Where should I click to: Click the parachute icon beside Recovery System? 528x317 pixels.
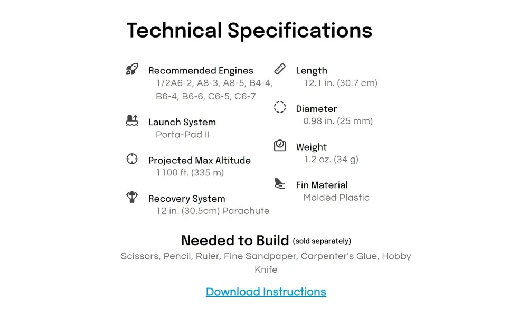point(132,197)
